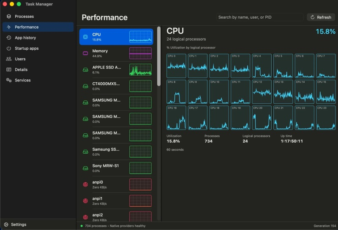Click the App history clock icon
338x230 pixels.
[8, 38]
